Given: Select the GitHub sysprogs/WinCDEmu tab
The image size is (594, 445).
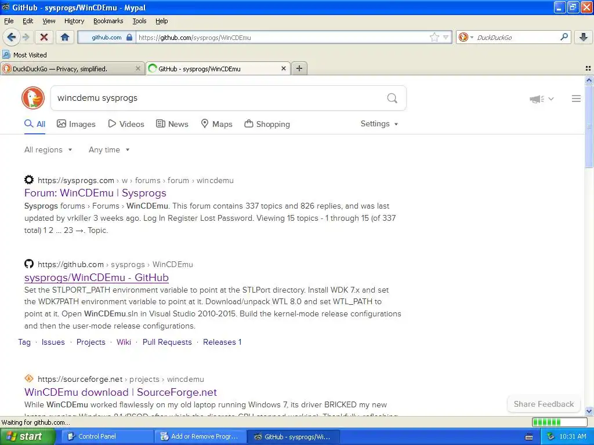Looking at the screenshot, I should coord(218,69).
